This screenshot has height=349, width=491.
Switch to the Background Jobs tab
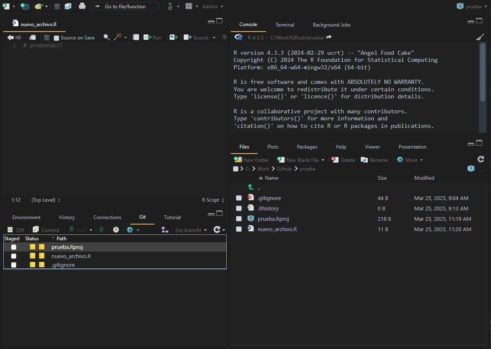pyautogui.click(x=332, y=25)
